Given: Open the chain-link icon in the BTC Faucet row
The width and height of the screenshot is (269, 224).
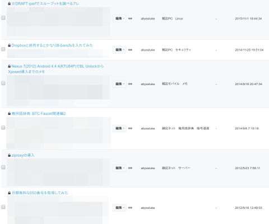Looking at the screenshot, I should pyautogui.click(x=130, y=128).
